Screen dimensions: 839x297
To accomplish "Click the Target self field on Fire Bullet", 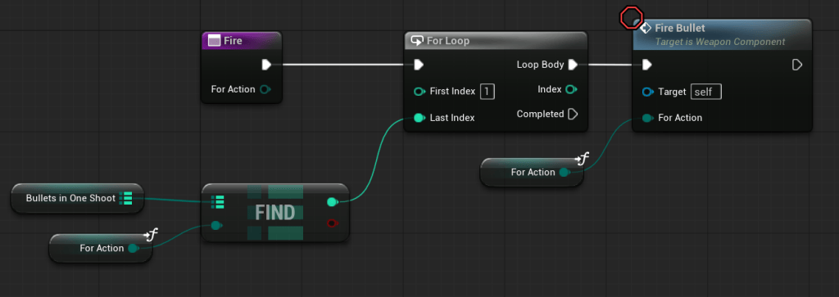I will click(705, 92).
